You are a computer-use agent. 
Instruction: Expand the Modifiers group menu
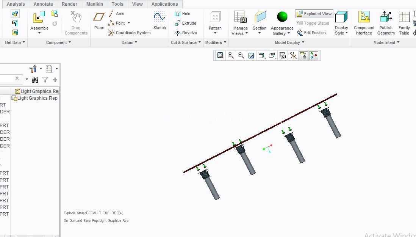(216, 42)
